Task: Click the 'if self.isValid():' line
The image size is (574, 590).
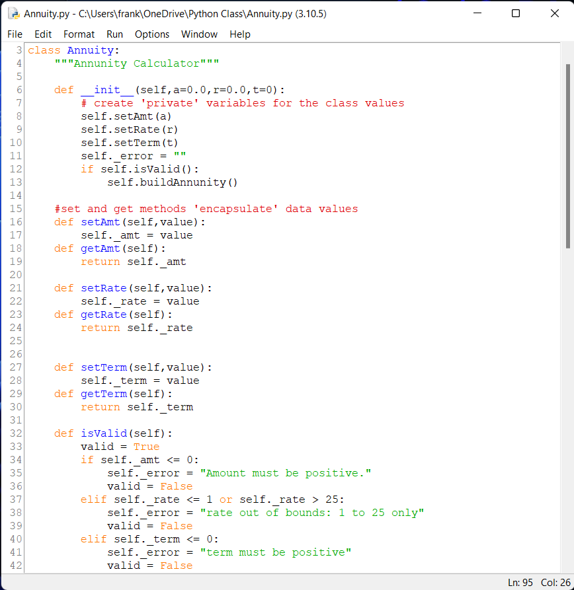Action: [x=140, y=169]
